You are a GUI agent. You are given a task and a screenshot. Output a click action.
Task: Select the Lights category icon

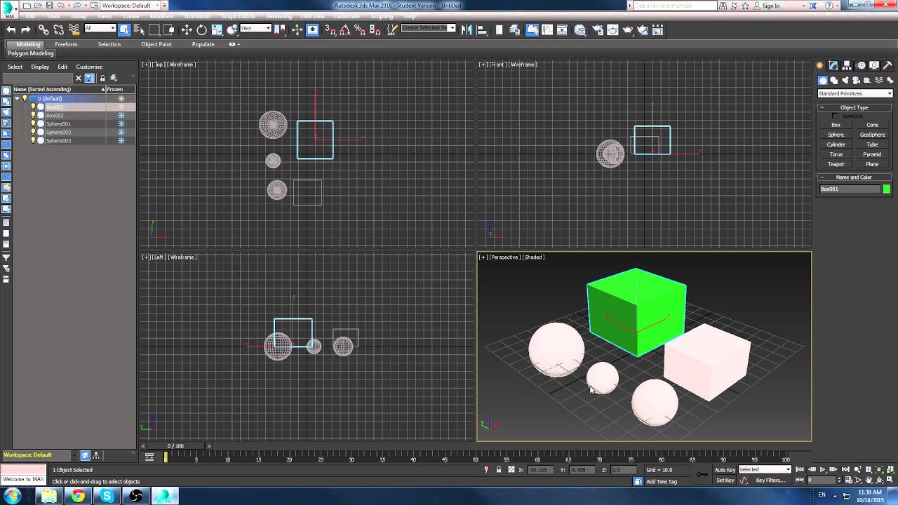(845, 81)
